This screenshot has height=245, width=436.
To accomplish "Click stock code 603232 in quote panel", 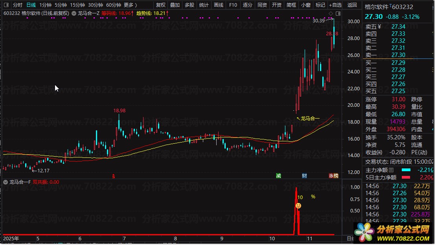I will [403, 7].
